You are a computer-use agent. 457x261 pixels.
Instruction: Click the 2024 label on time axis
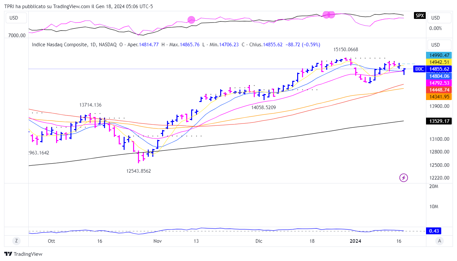click(x=355, y=241)
